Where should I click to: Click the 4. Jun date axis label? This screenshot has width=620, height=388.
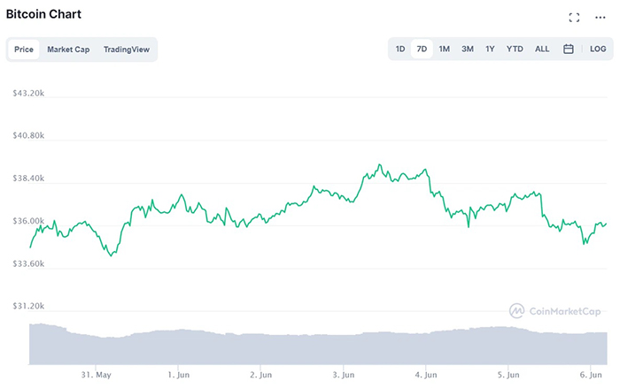tap(426, 375)
